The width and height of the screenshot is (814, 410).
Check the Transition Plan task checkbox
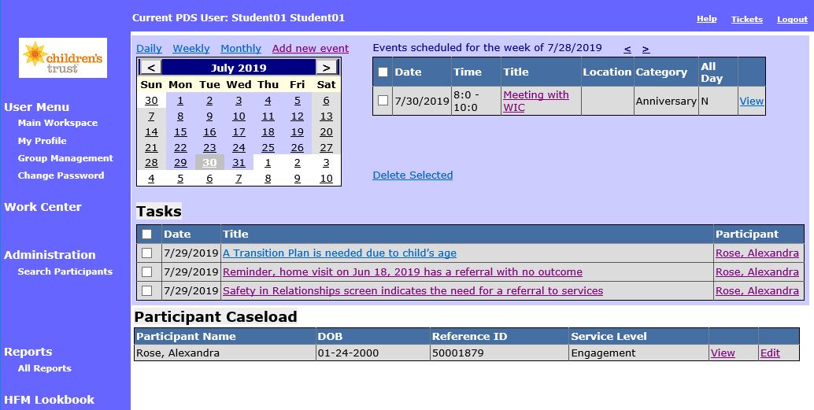[x=147, y=253]
